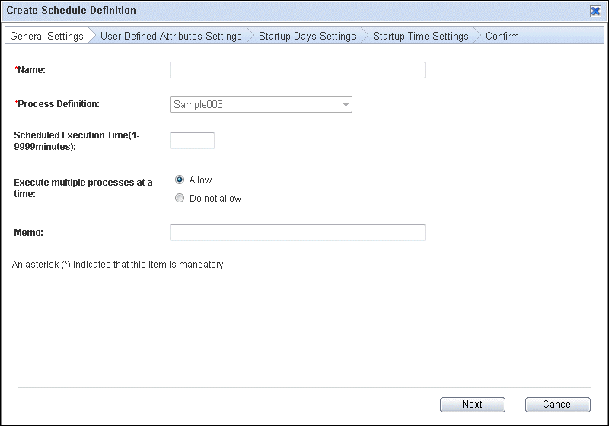Open the User Defined Attributes Settings tab
The image size is (609, 426).
(171, 36)
